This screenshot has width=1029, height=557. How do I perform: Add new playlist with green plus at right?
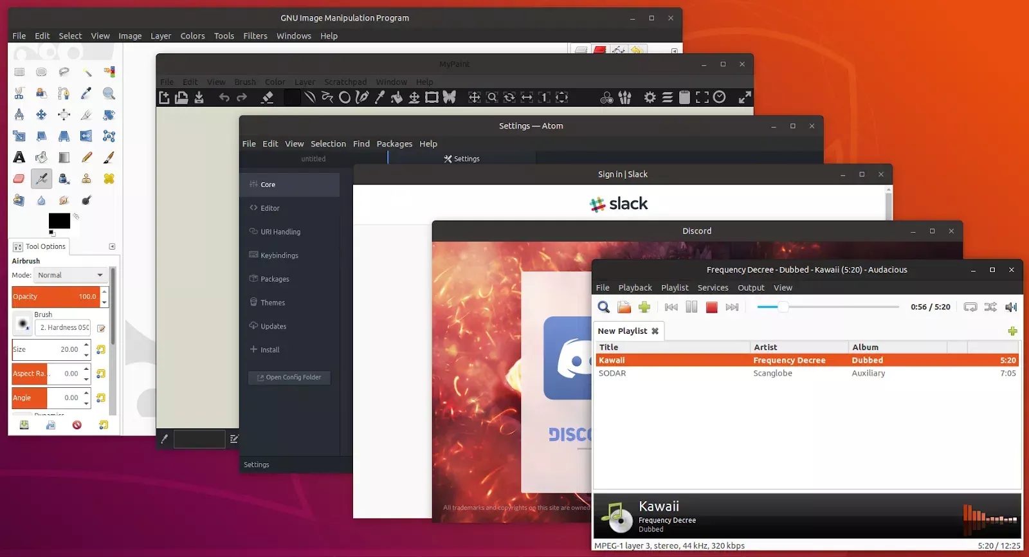[x=1012, y=331]
